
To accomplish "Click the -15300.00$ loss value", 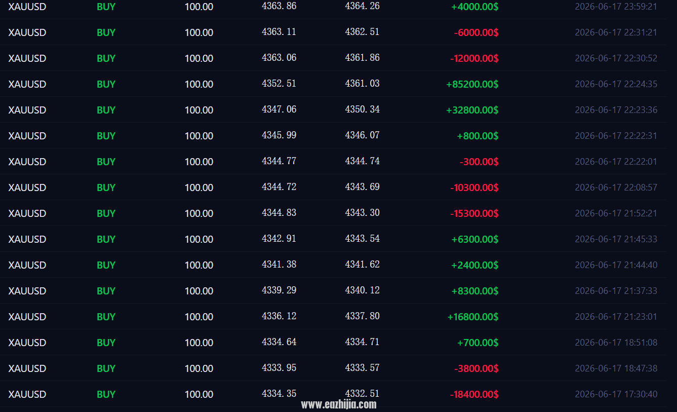I will (474, 213).
